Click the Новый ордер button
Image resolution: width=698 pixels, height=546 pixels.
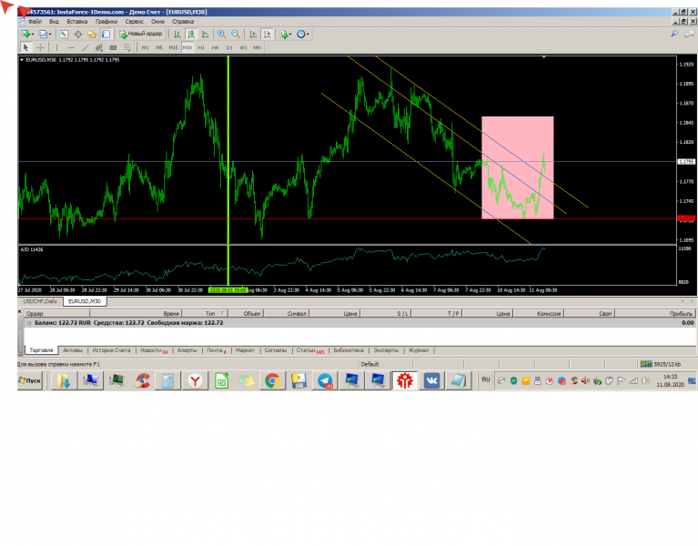click(x=141, y=34)
